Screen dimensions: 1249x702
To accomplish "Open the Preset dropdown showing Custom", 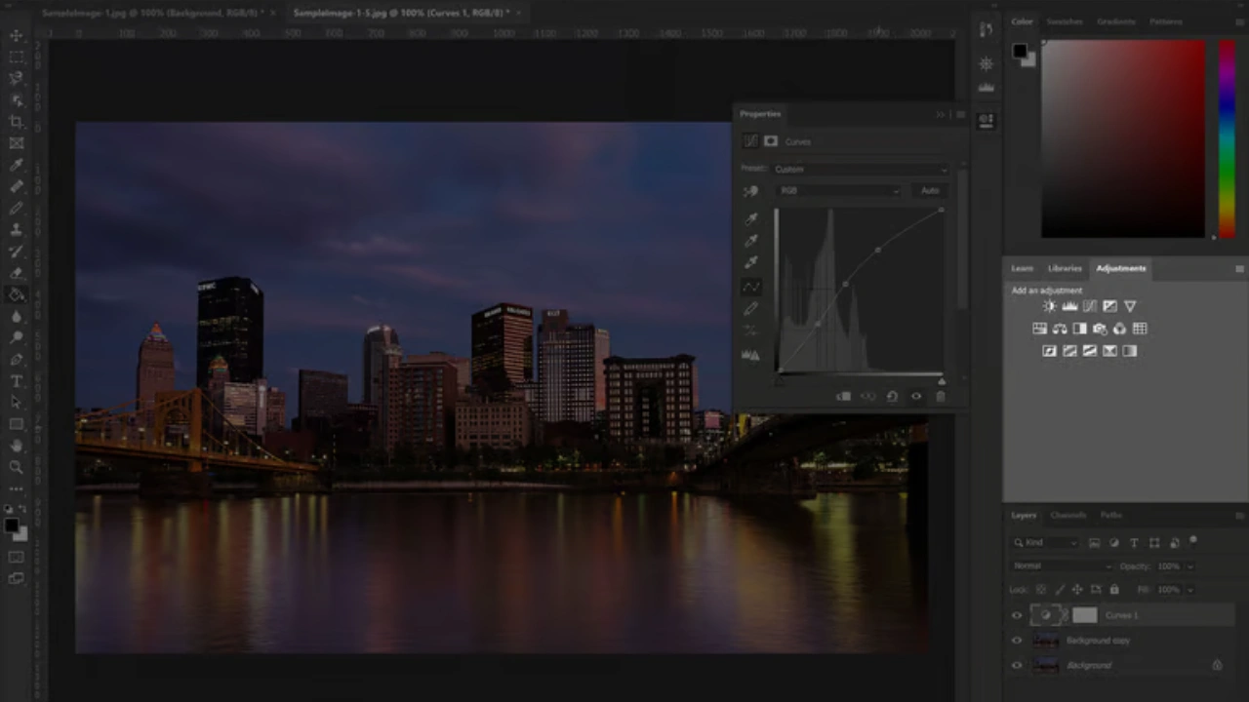I will tap(859, 168).
